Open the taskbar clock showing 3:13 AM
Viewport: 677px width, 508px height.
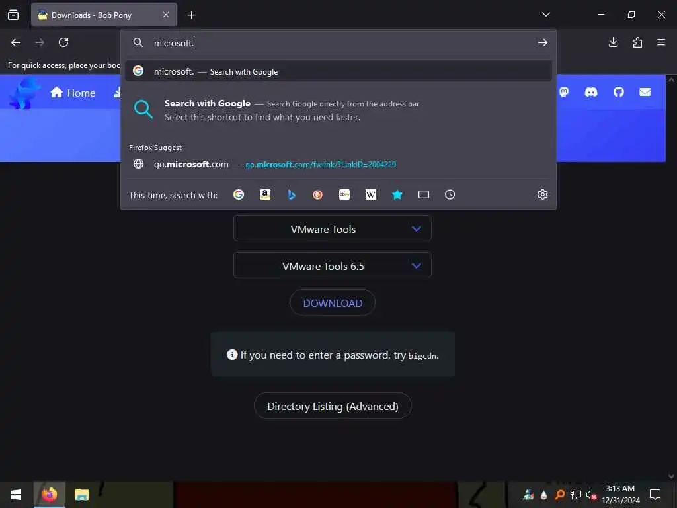(620, 495)
